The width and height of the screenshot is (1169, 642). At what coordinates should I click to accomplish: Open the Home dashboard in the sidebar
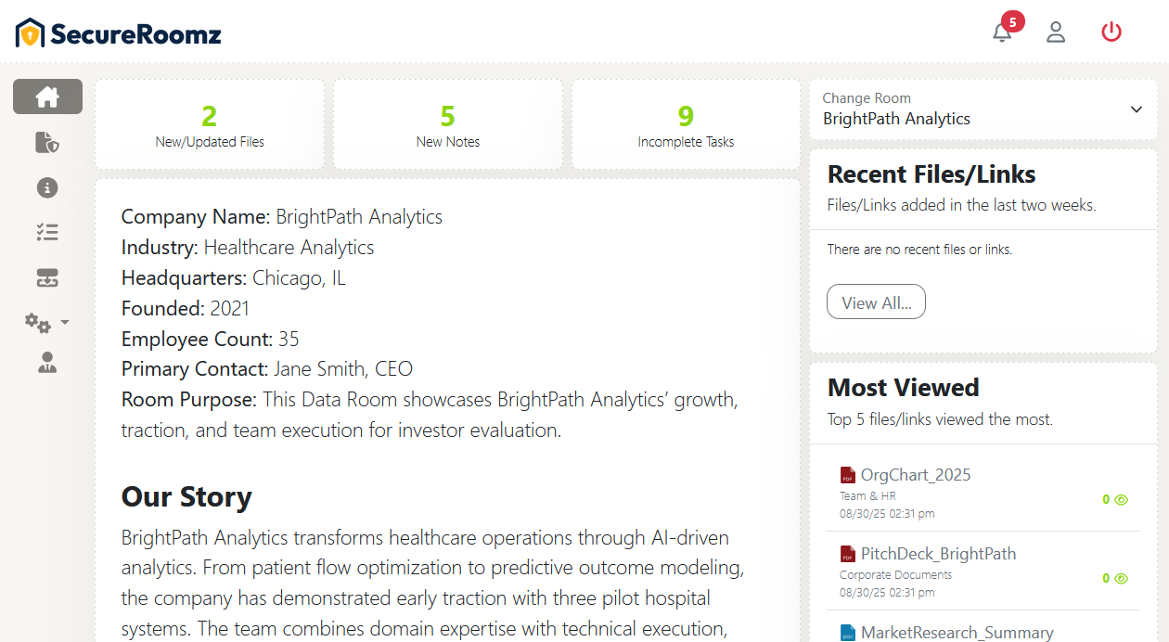(x=47, y=96)
